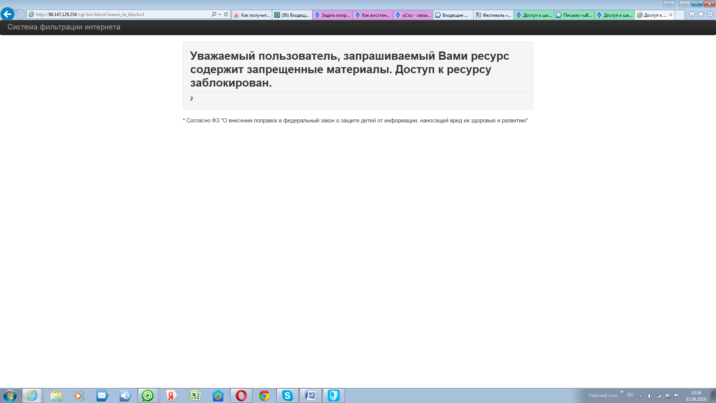Screen dimensions: 716x403
Task: Switch to the 'Письмо «uB...' tab
Action: (x=574, y=15)
